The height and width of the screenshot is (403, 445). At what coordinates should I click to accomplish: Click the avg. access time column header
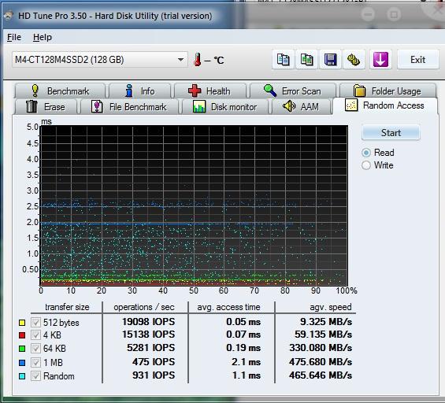[x=228, y=307]
